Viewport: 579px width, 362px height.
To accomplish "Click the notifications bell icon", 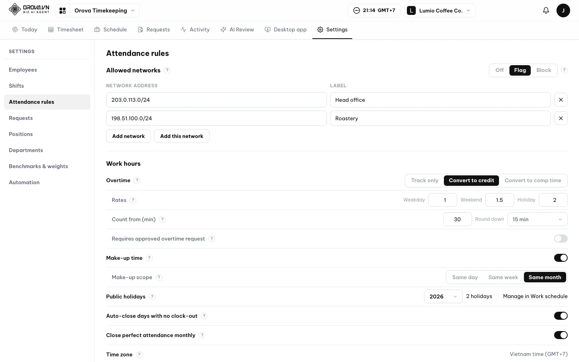I will point(546,10).
